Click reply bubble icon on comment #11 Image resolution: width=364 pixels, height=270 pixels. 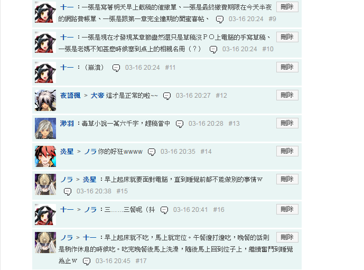[116, 68]
